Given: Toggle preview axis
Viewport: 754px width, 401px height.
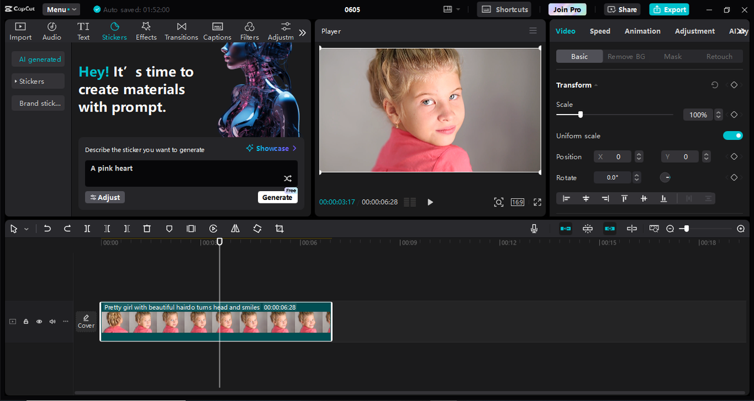Looking at the screenshot, I should click(x=632, y=229).
